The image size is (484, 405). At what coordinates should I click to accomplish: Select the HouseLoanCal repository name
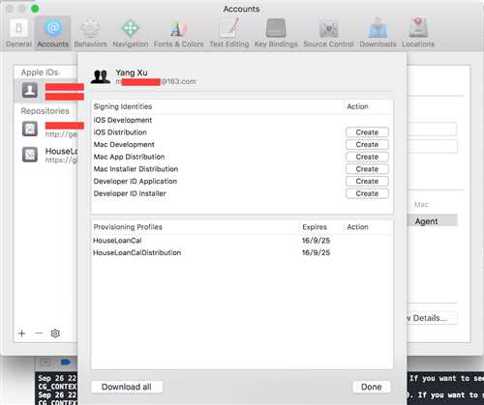pos(61,151)
